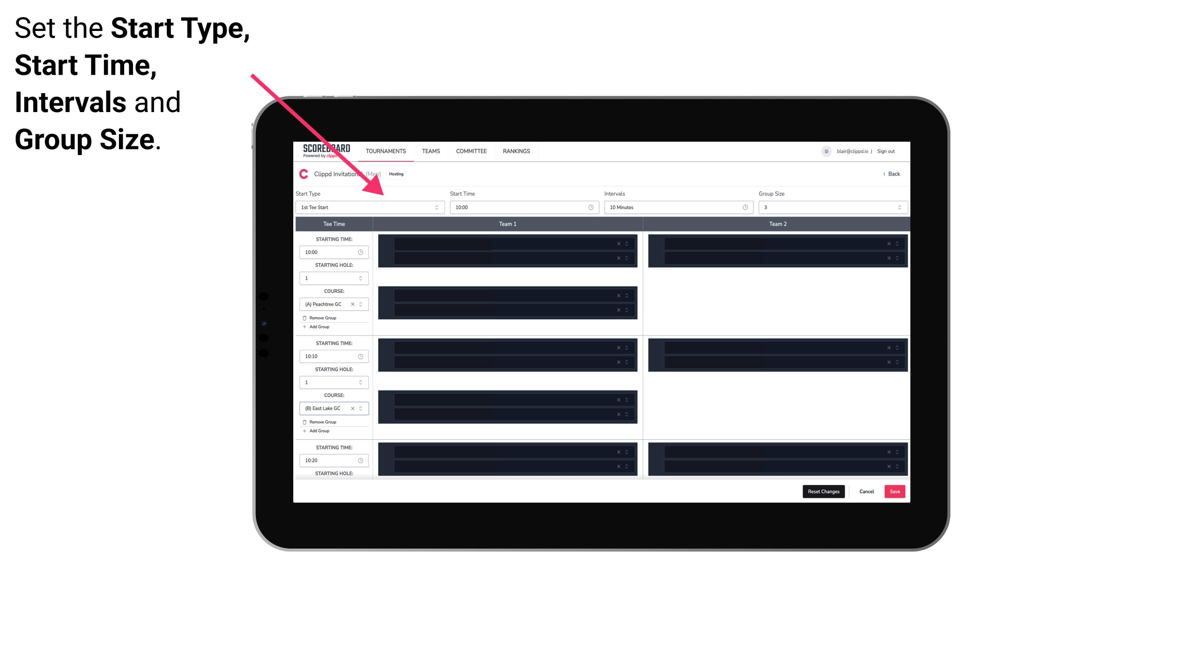
Task: Click Add Group link for second tee time
Action: [319, 430]
